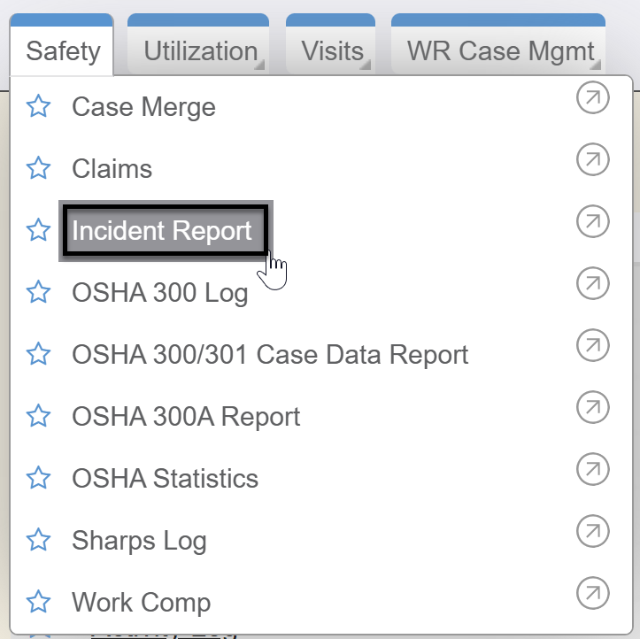Open OSHA Statistics pop-out arrow icon
Viewport: 640px width, 639px height.
[592, 470]
